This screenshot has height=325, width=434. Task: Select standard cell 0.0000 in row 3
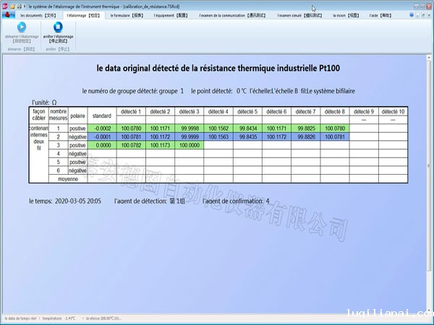click(x=102, y=145)
